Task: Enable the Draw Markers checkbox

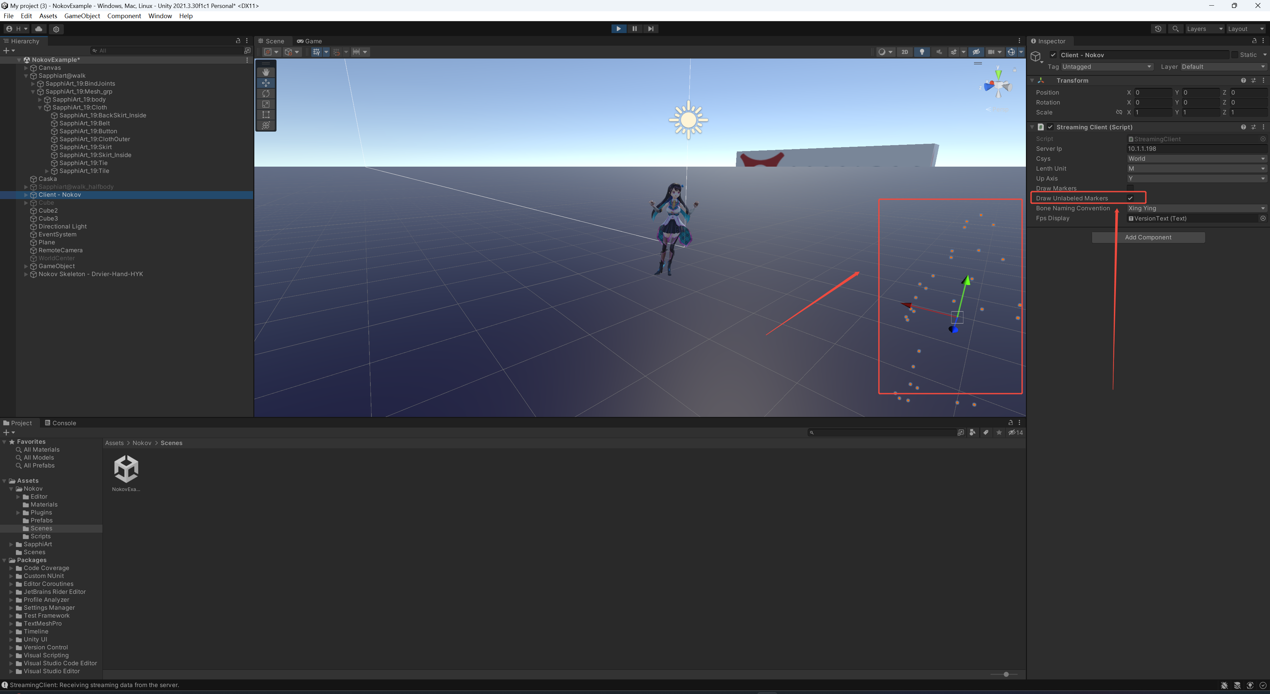Action: [x=1130, y=188]
